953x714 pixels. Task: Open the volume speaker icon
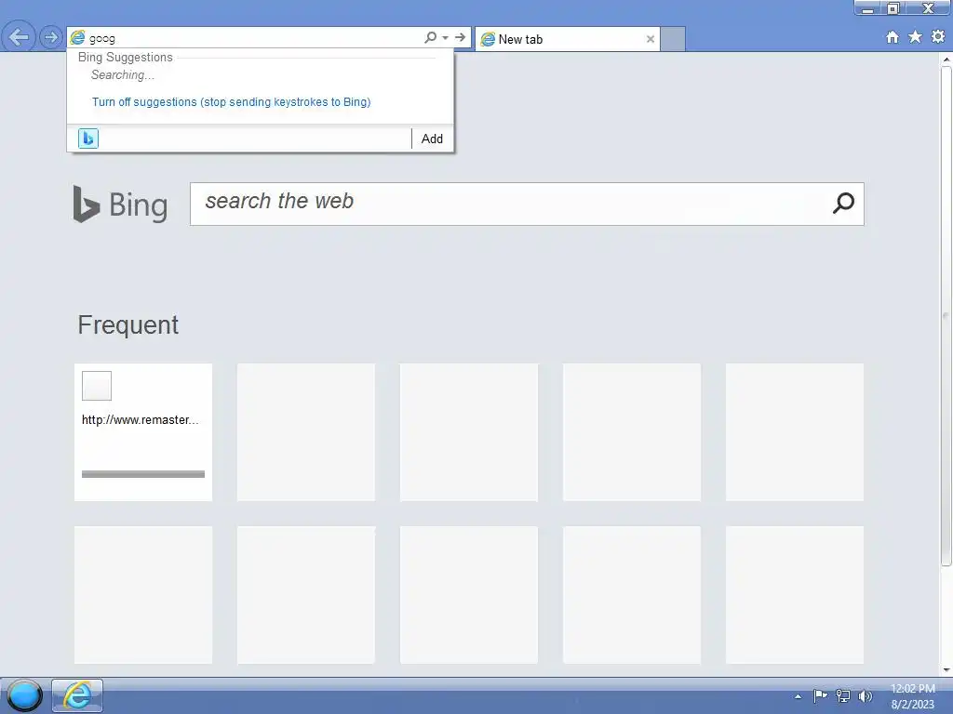(865, 695)
